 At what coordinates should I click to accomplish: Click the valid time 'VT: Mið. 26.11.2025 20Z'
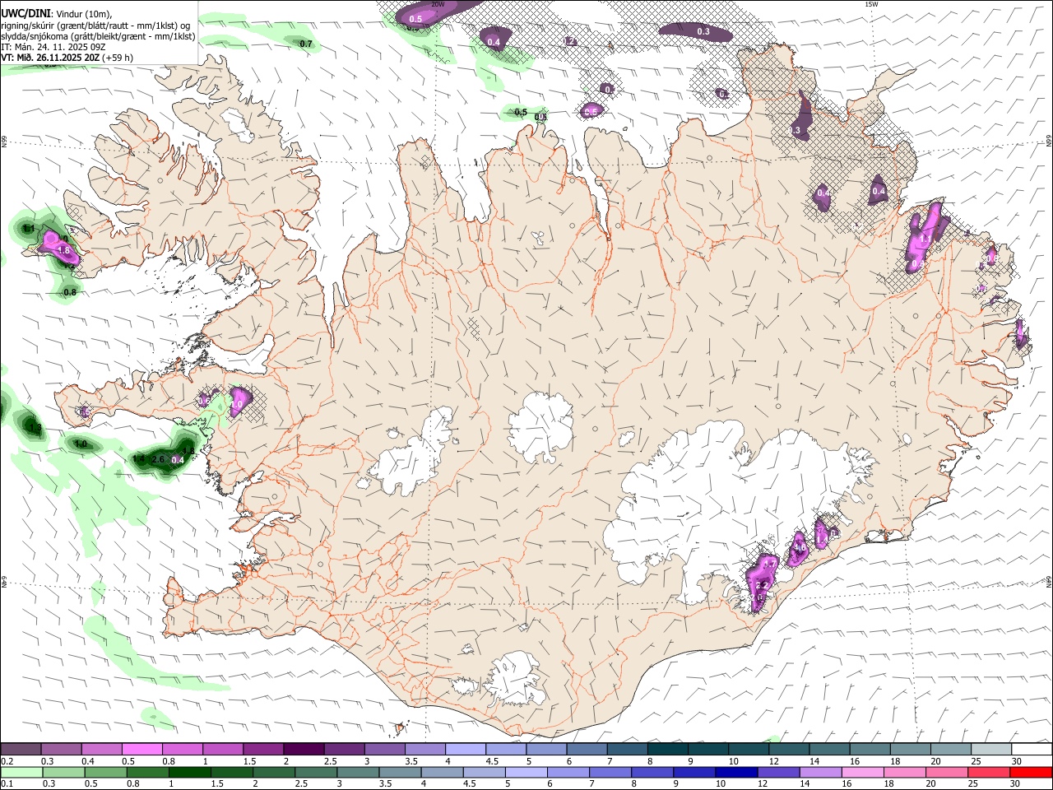50,58
